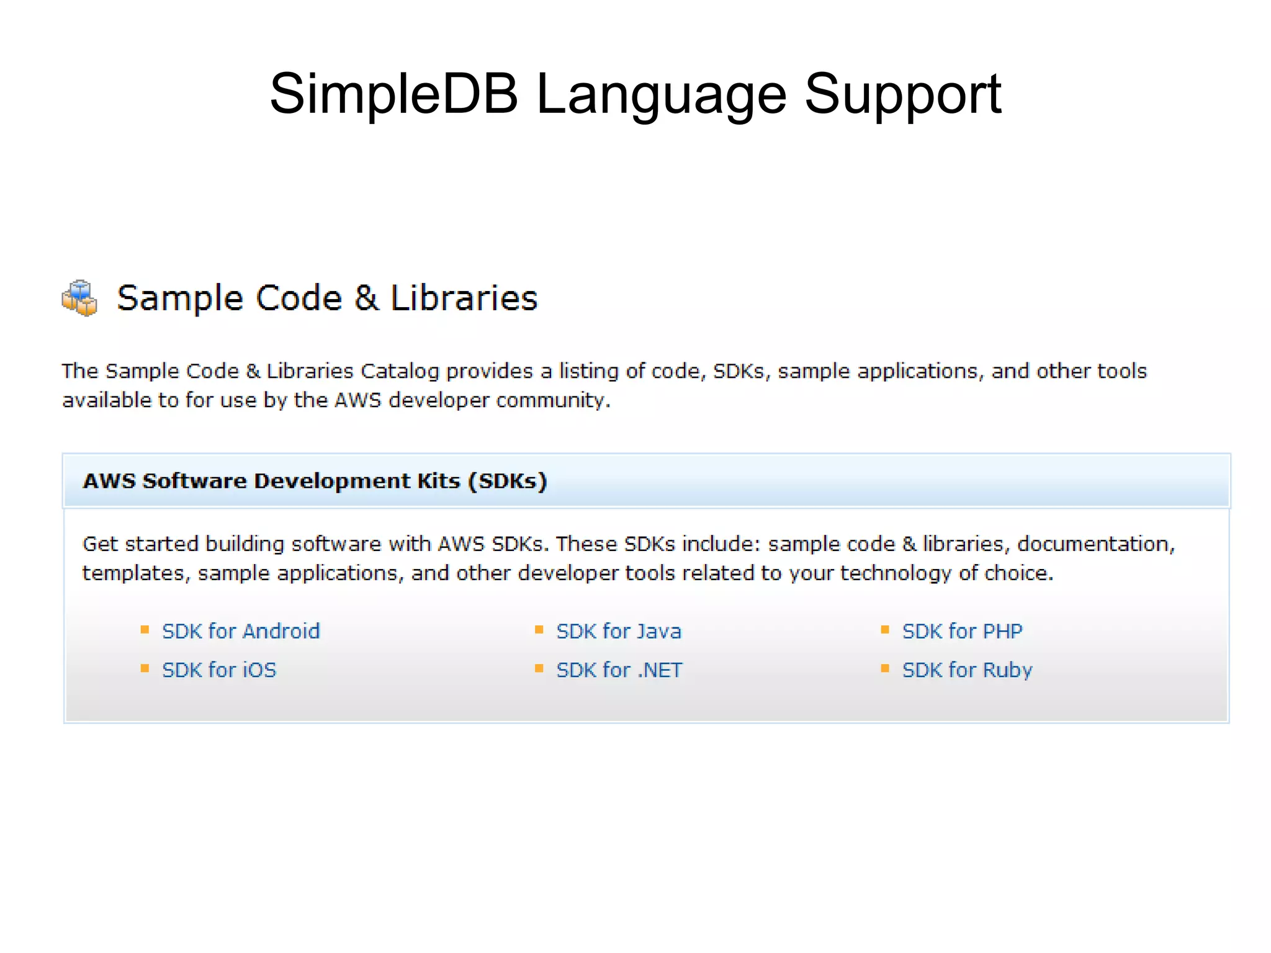Image resolution: width=1271 pixels, height=953 pixels.
Task: Click the Sample Code & Libraries boxes icon
Action: (79, 298)
